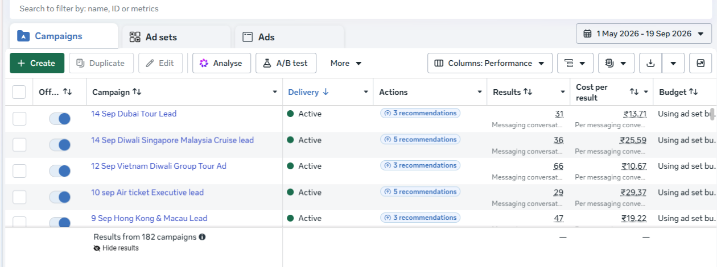Sort by Budget column header
This screenshot has height=267, width=717.
[678, 92]
